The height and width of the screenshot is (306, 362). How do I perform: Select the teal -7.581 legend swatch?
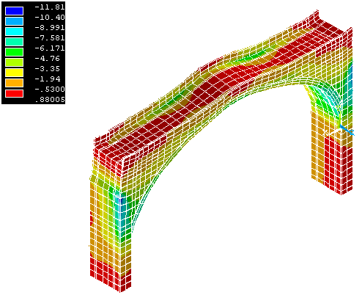[x=14, y=42]
